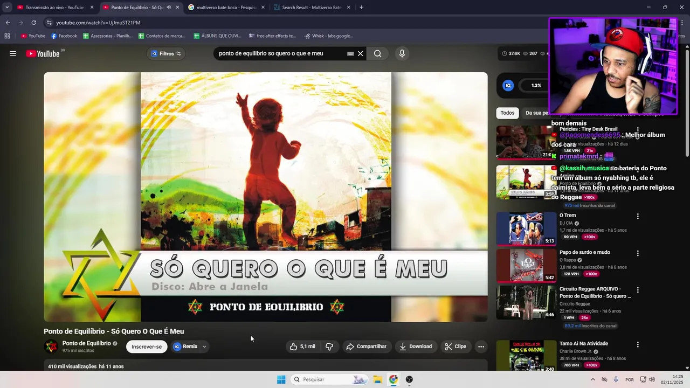690x388 pixels.
Task: Open the vidIQ Filtros button
Action: [166, 53]
